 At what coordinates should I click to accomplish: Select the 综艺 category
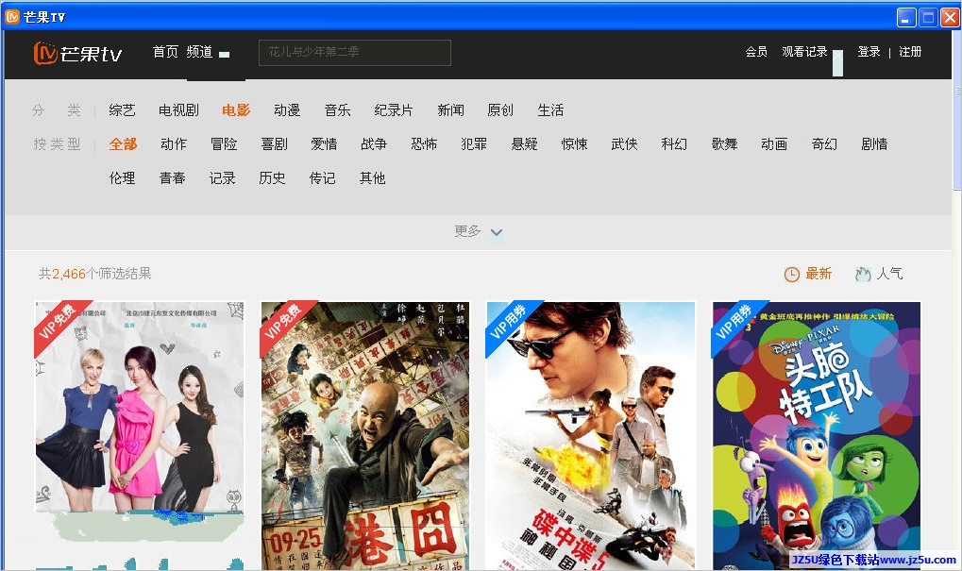click(122, 109)
